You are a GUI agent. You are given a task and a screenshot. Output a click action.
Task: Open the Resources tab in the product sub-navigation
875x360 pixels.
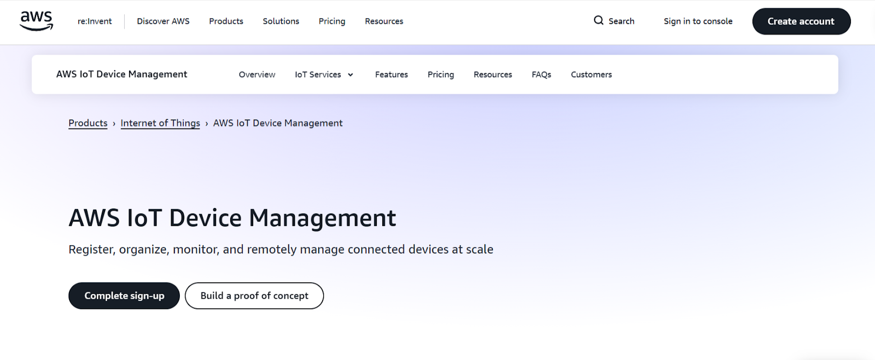click(493, 74)
